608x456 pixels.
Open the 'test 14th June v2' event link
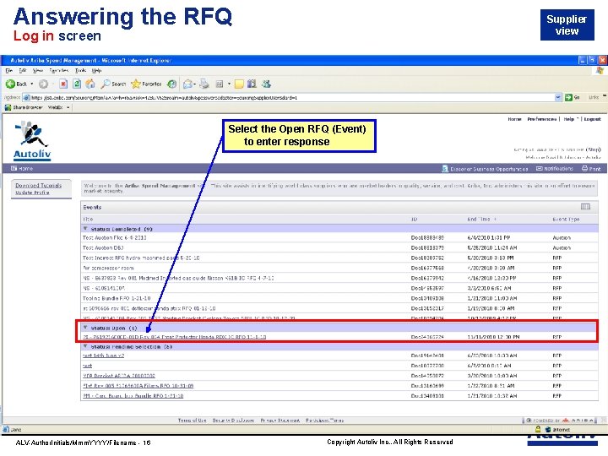pos(103,356)
